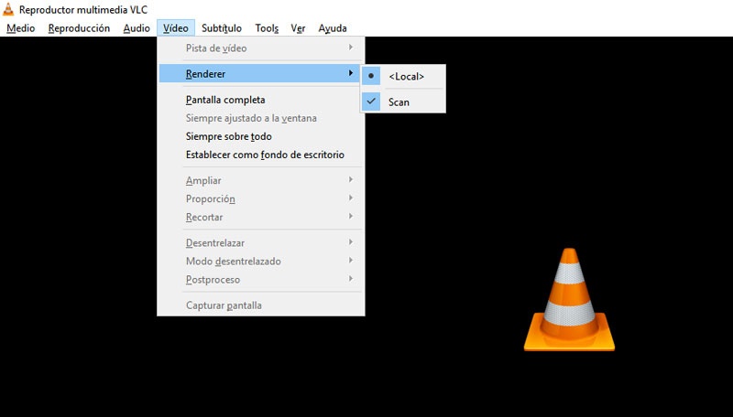Screen dimensions: 733x417
Task: Click the VLC cone icon in title bar
Action: pos(8,9)
